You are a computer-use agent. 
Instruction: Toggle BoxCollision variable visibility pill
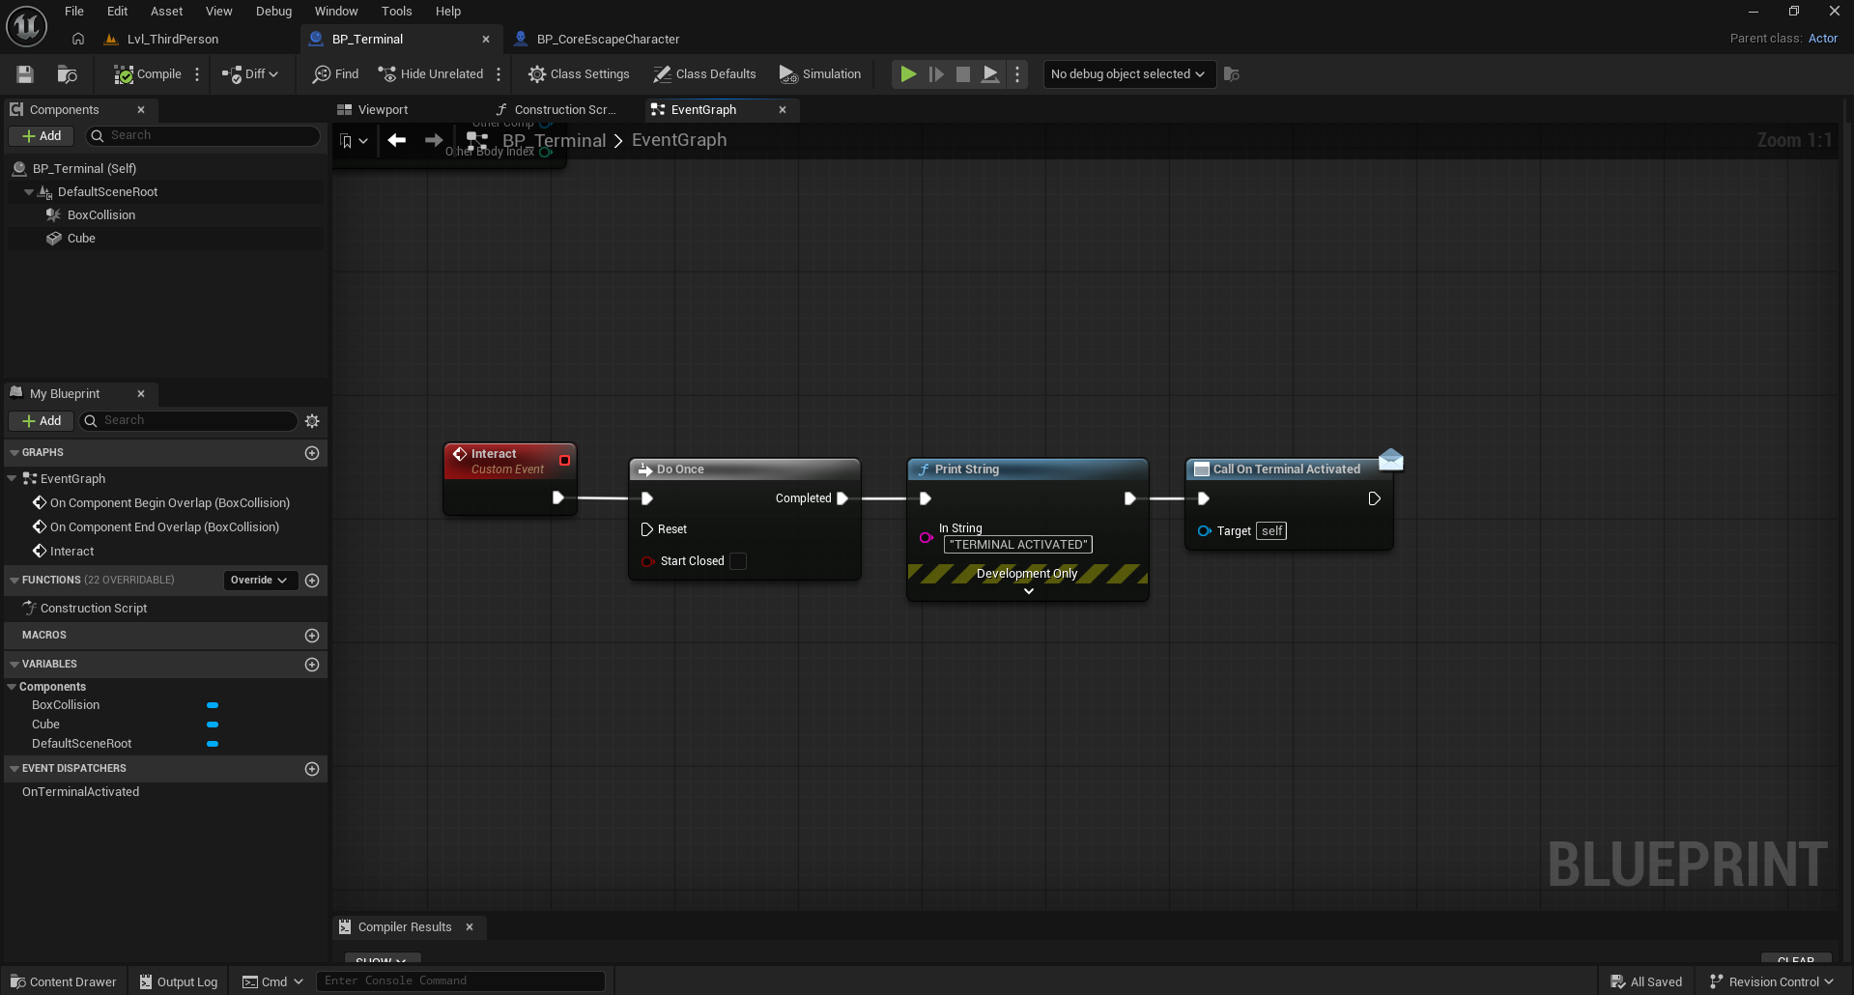(213, 705)
